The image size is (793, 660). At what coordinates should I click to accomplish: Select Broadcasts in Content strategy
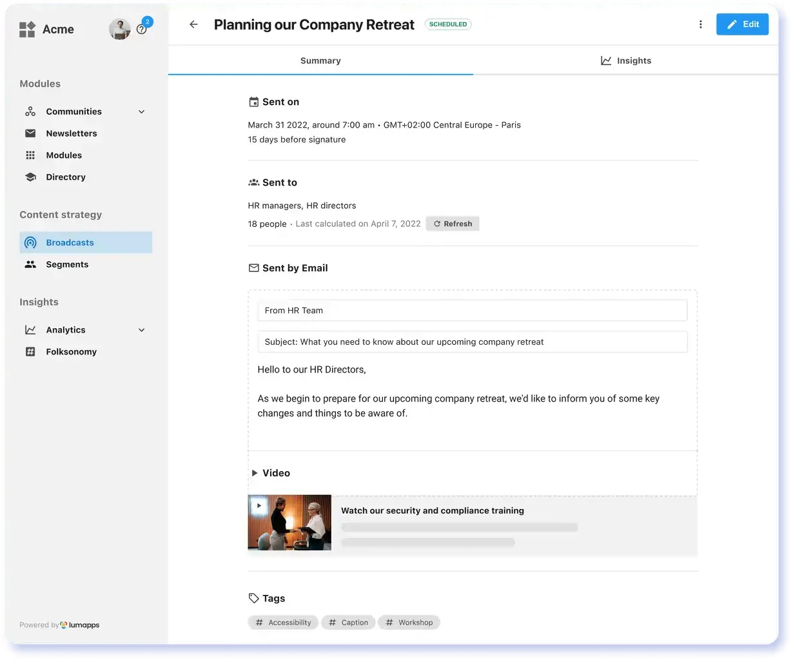point(86,243)
